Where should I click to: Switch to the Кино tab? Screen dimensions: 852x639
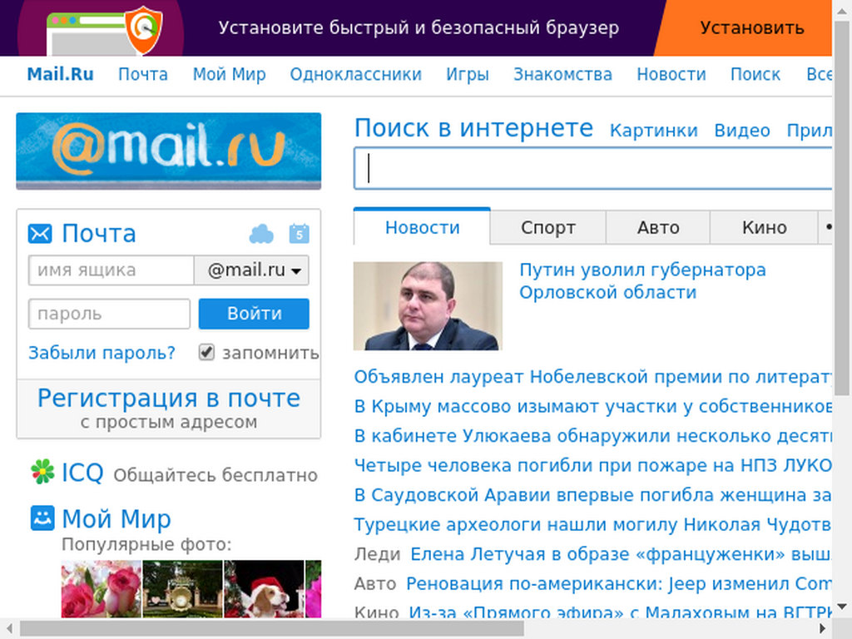pos(764,227)
